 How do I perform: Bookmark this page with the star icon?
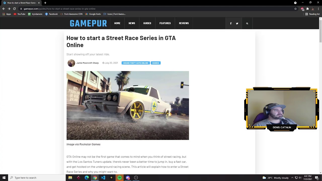[296, 9]
